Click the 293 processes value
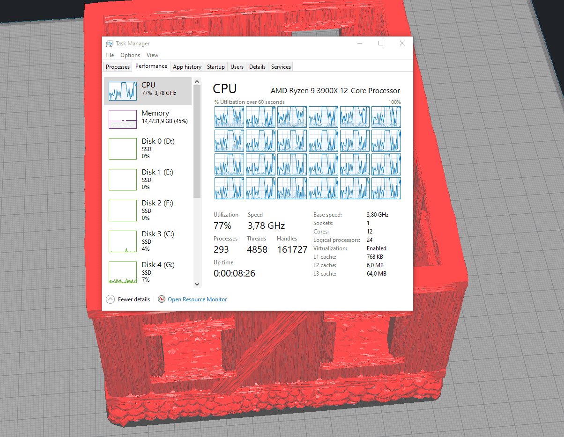 click(222, 249)
